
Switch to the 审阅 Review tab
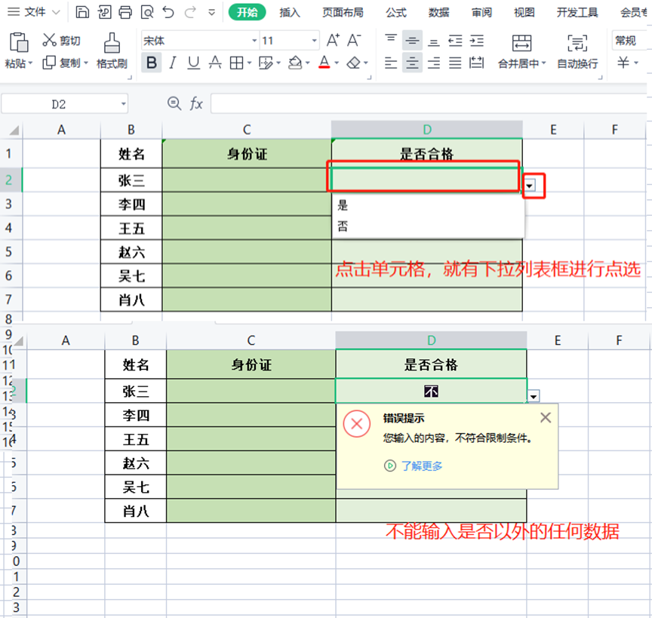point(481,13)
